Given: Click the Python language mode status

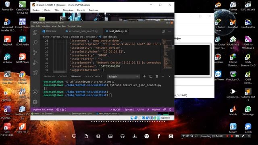Looking at the screenshot, I should click(x=156, y=110).
